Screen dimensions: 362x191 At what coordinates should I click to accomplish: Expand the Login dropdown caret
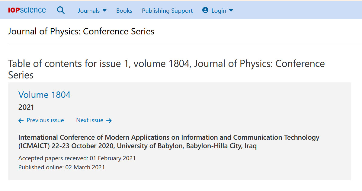coord(231,11)
